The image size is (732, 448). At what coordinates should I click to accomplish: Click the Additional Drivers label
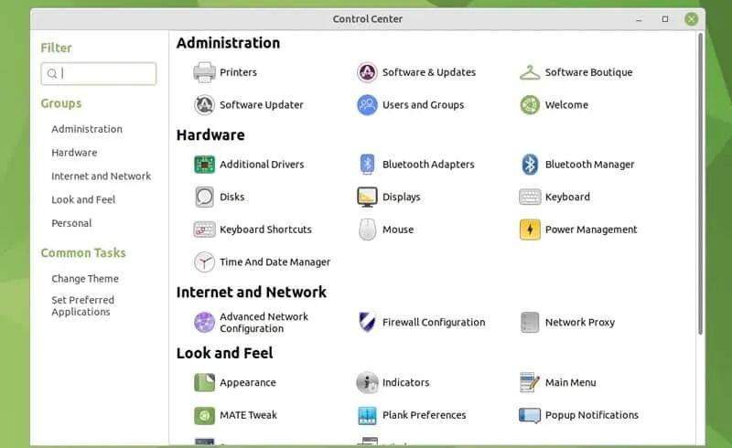262,165
